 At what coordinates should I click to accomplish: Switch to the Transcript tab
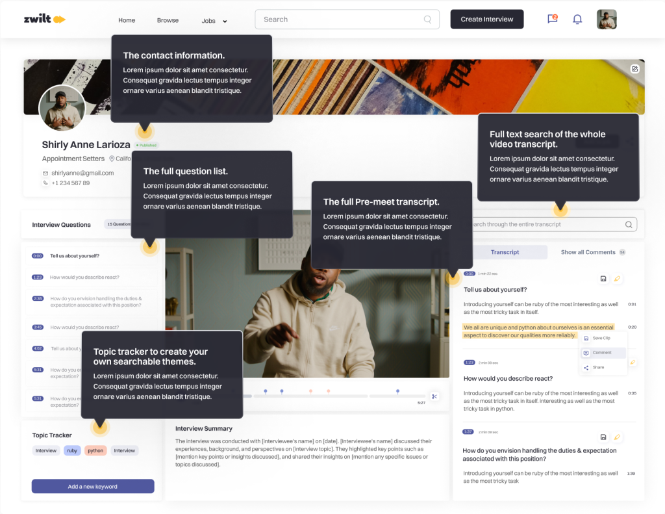[x=505, y=252]
